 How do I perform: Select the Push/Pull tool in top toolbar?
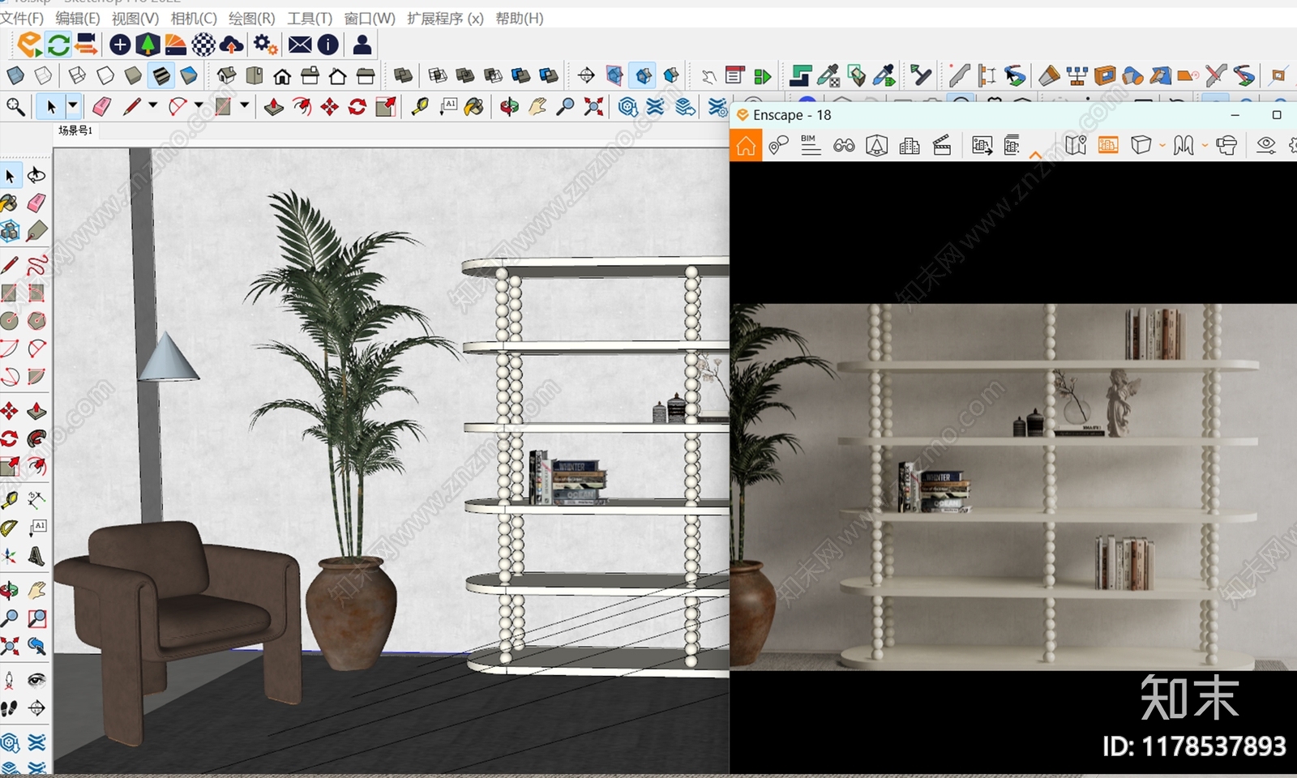[x=274, y=107]
